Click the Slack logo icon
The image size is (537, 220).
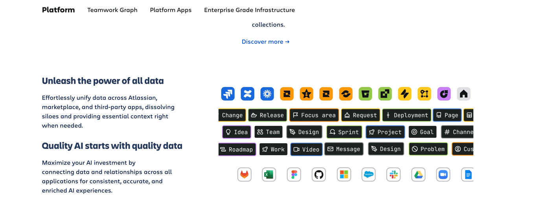[394, 175]
